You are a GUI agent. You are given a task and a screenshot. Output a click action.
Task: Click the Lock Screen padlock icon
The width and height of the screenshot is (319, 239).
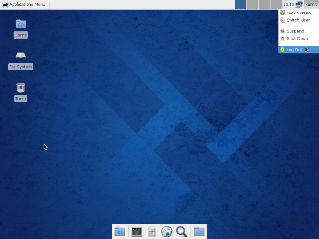[x=282, y=13]
